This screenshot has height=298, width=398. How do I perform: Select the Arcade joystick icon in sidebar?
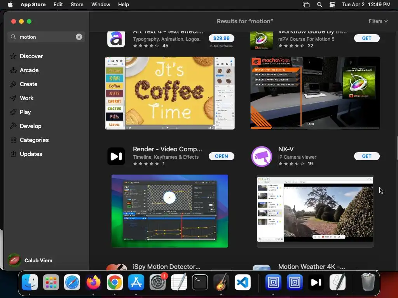[x=13, y=70]
